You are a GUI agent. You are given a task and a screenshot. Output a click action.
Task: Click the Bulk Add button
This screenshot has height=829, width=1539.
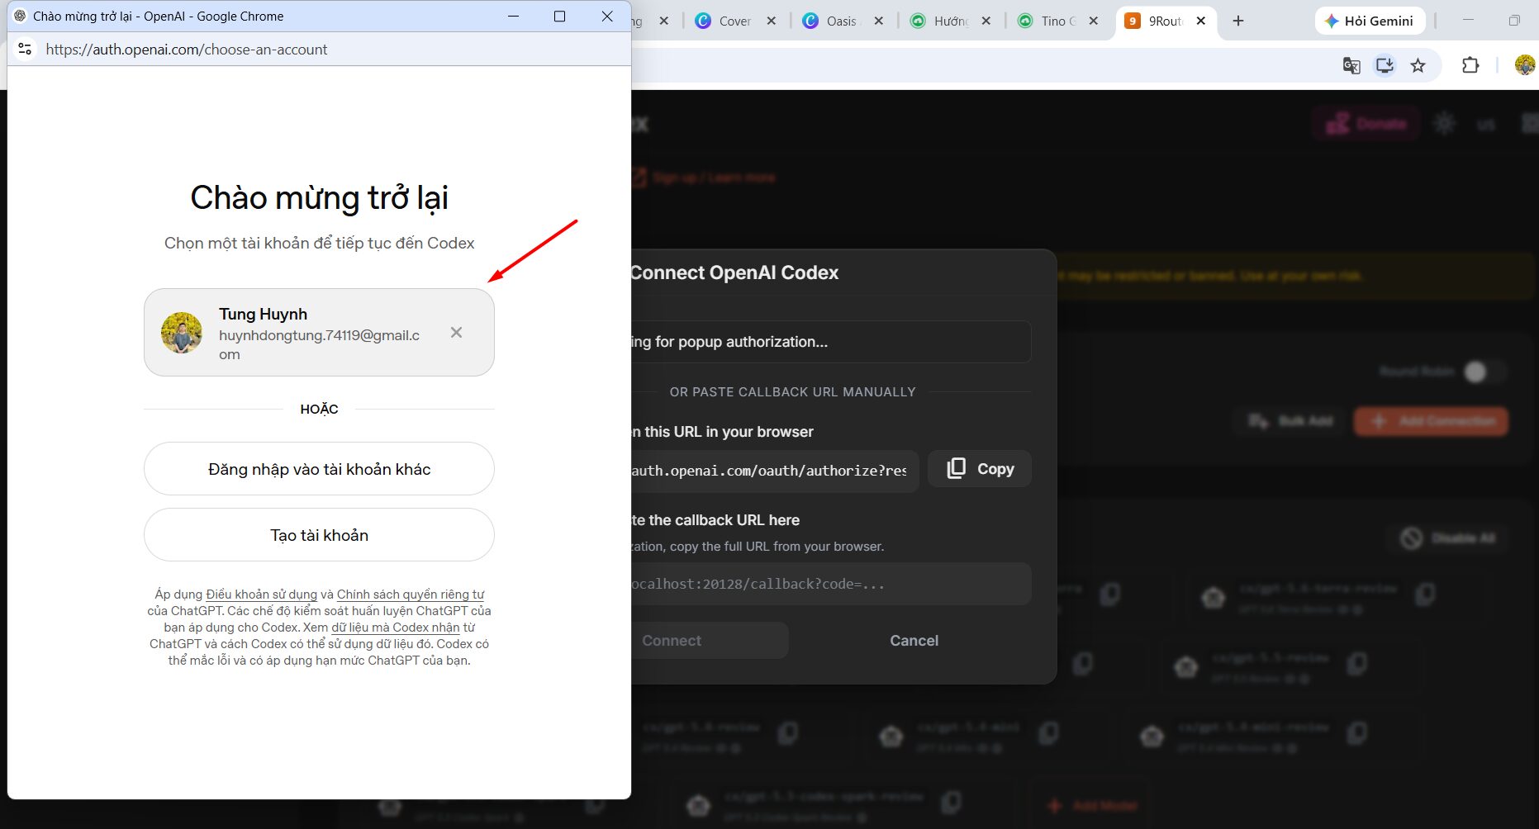click(1290, 421)
